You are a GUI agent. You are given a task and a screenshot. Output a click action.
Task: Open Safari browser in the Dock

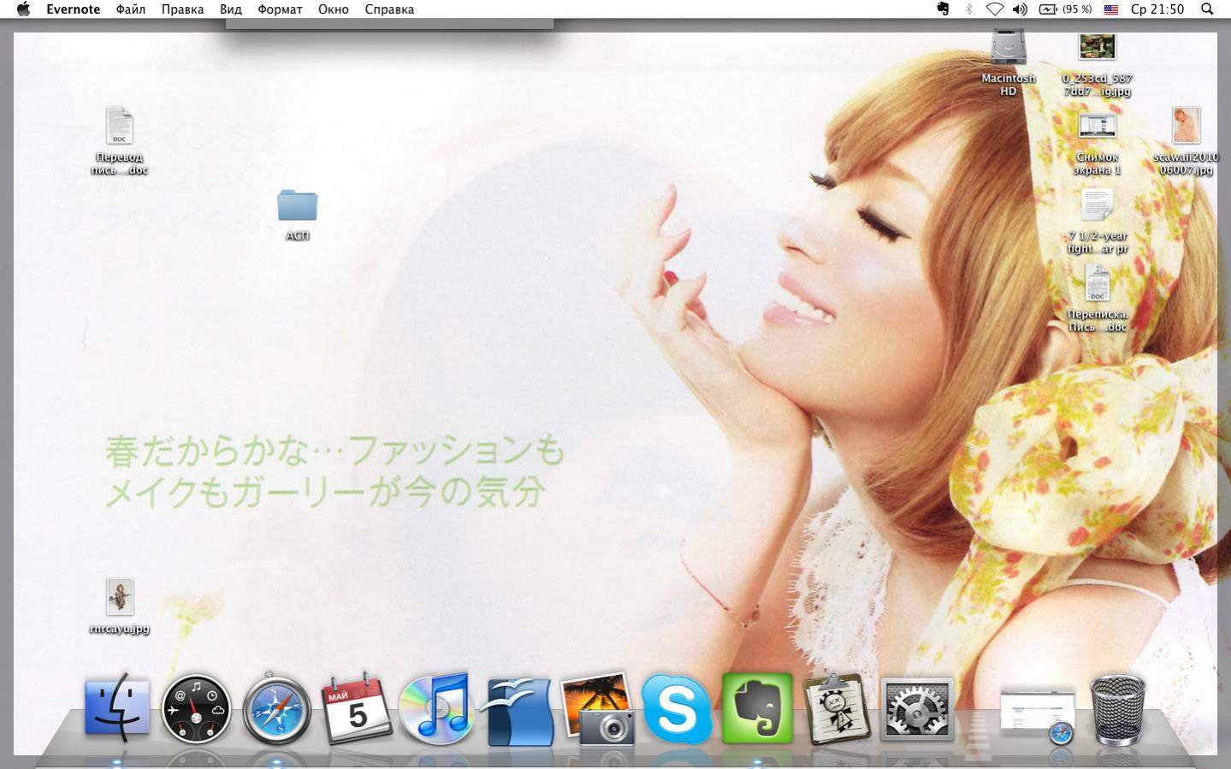click(276, 709)
